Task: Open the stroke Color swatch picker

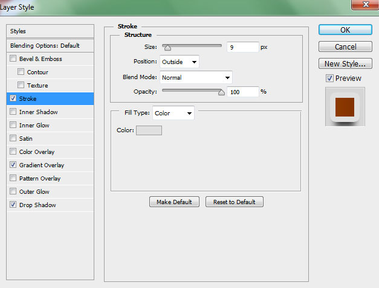Action: click(149, 130)
